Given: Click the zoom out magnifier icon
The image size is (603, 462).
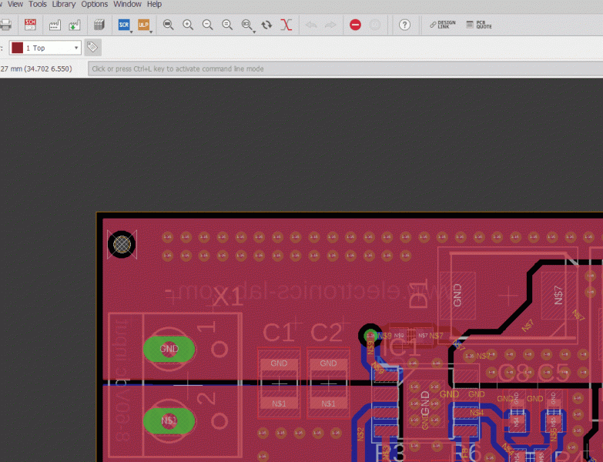Looking at the screenshot, I should tap(208, 25).
